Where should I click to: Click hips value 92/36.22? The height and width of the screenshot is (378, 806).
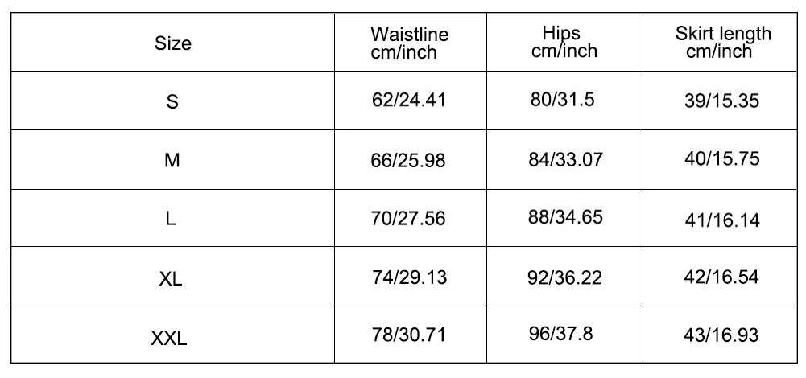coord(565,277)
